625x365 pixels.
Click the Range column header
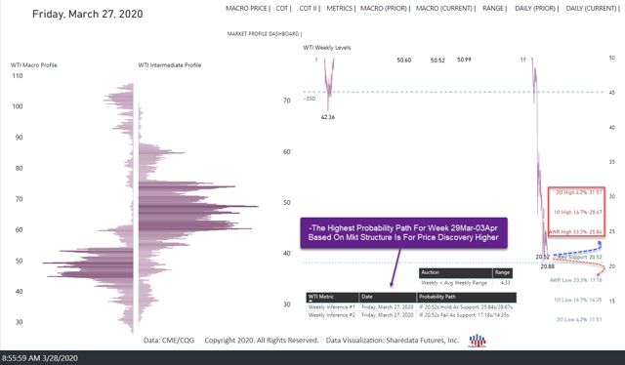click(x=502, y=272)
